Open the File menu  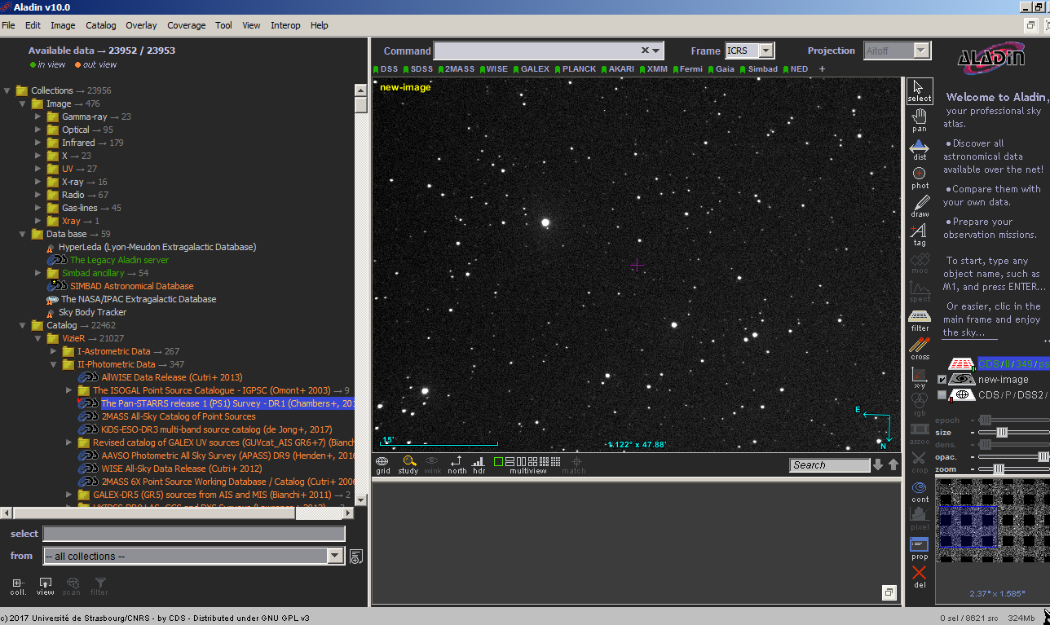pyautogui.click(x=8, y=25)
